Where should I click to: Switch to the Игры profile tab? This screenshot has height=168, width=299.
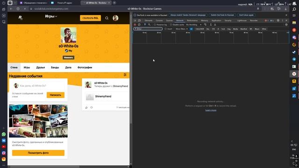click(27, 67)
